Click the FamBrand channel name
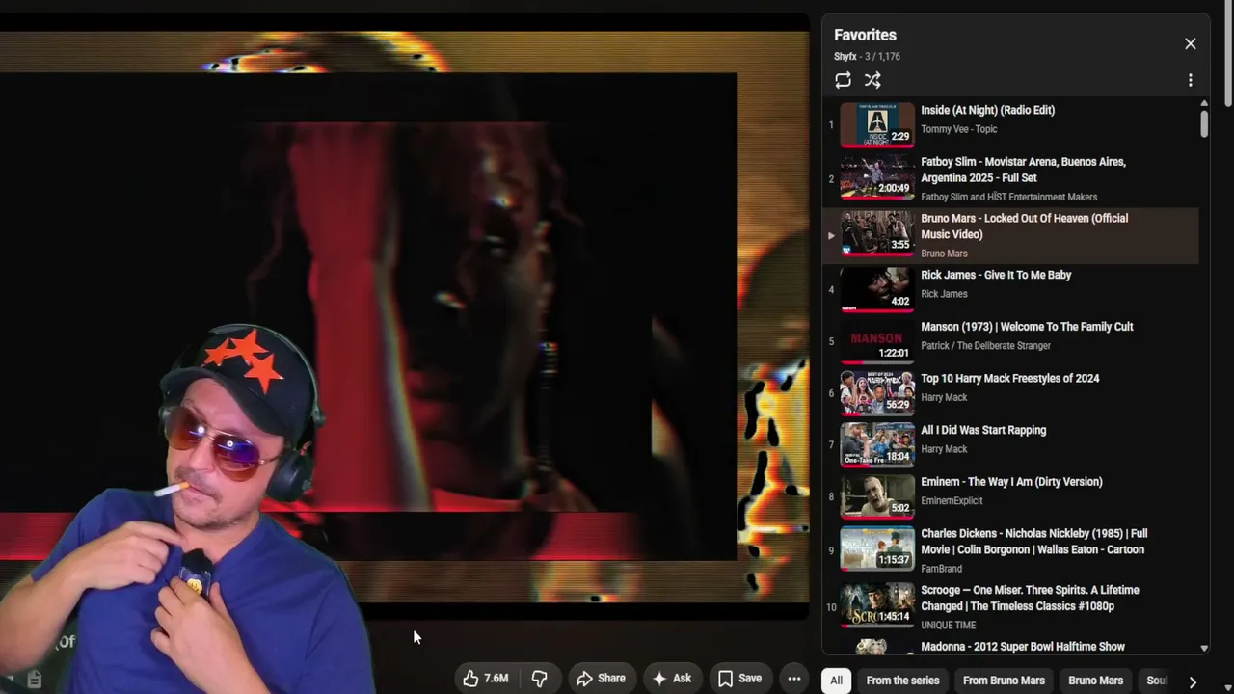 coord(941,569)
